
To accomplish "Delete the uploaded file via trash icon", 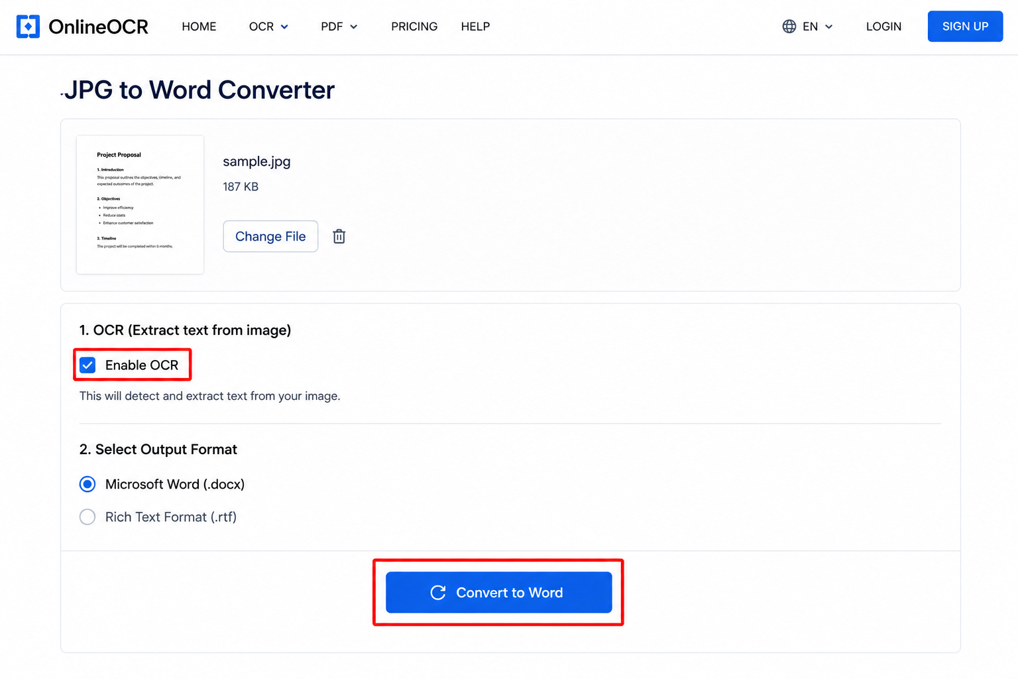I will 339,236.
